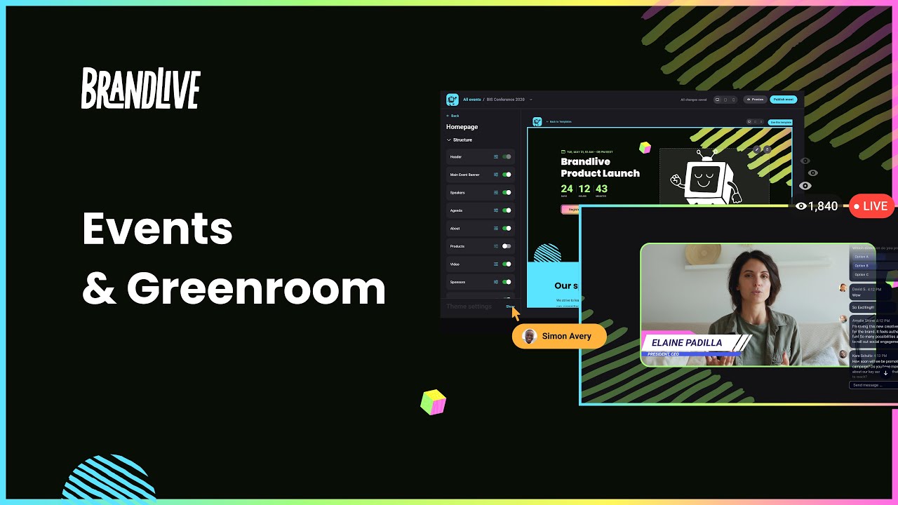Click the Back to Templates link
Image resolution: width=898 pixels, height=505 pixels.
[x=559, y=122]
